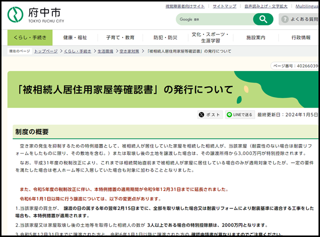Click the 現在のページ label
Image resolution: width=320 pixels, height=237 pixels.
pos(19,51)
